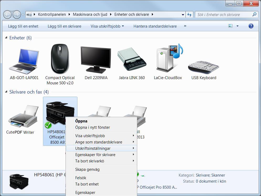Viewport: 261px width, 196px height.
Task: Choose Egenskaper för skrivare menu entry
Action: [x=101, y=155]
